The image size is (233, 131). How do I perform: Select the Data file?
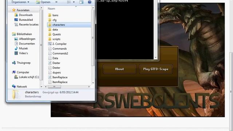coord(55,58)
